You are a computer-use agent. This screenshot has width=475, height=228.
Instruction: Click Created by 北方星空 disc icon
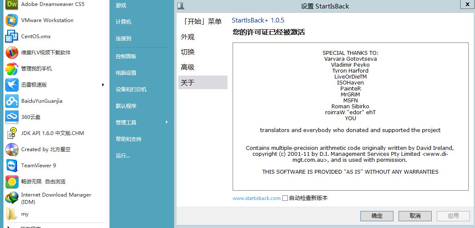tap(12, 149)
